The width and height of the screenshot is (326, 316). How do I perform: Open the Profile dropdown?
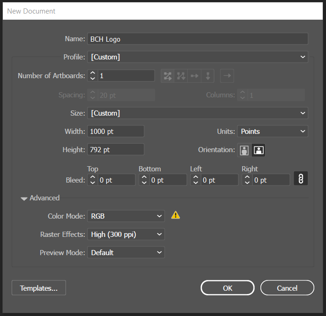(x=198, y=57)
